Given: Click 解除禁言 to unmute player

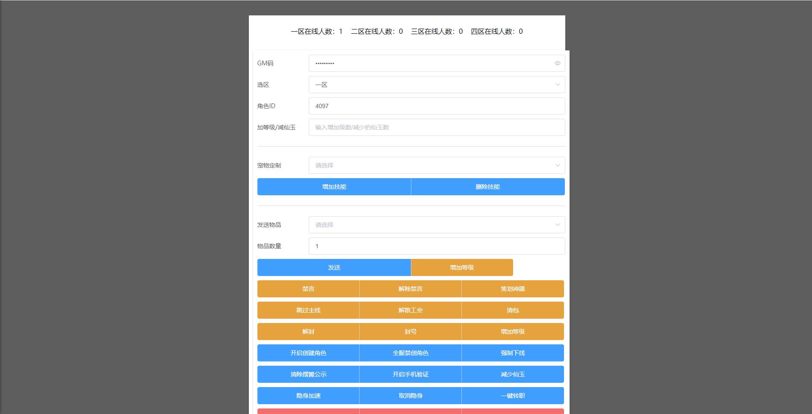Looking at the screenshot, I should pyautogui.click(x=410, y=288).
